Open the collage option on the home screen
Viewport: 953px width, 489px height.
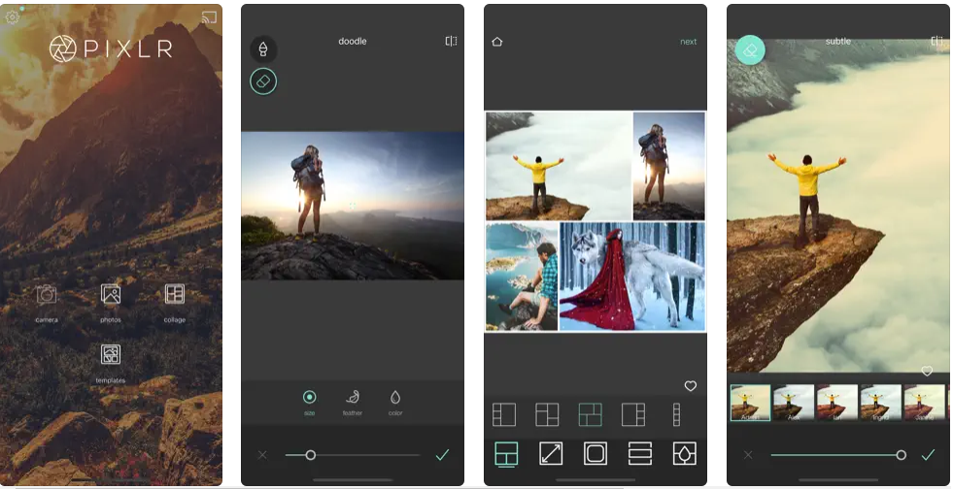pos(175,302)
